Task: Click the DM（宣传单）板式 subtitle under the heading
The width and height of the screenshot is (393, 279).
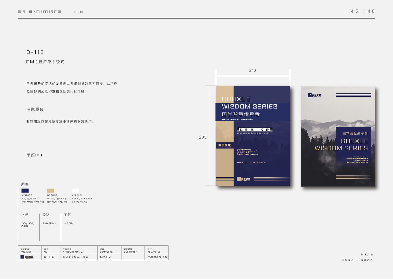Action: click(x=45, y=62)
